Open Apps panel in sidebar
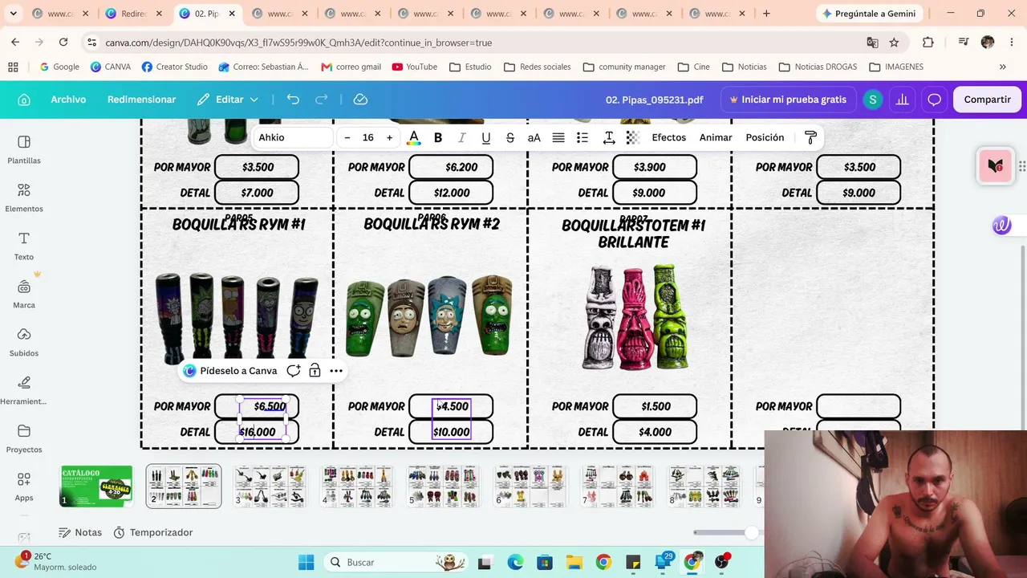The height and width of the screenshot is (578, 1027). tap(24, 486)
